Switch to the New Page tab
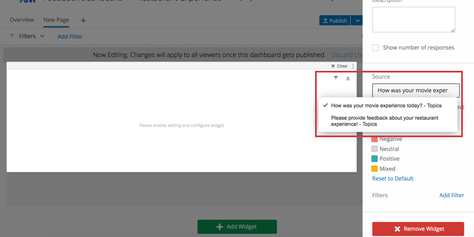474x237 pixels. coord(56,20)
